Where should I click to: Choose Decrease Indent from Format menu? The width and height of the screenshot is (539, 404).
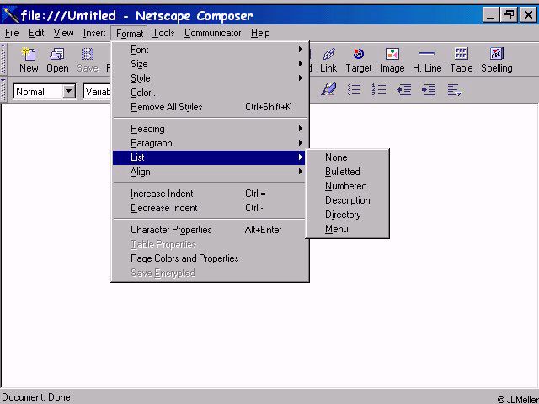[211, 208]
